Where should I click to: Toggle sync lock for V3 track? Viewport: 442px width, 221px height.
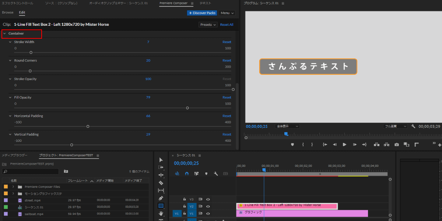coord(200,199)
